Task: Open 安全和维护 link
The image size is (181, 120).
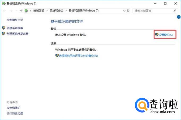Action: pos(13,108)
